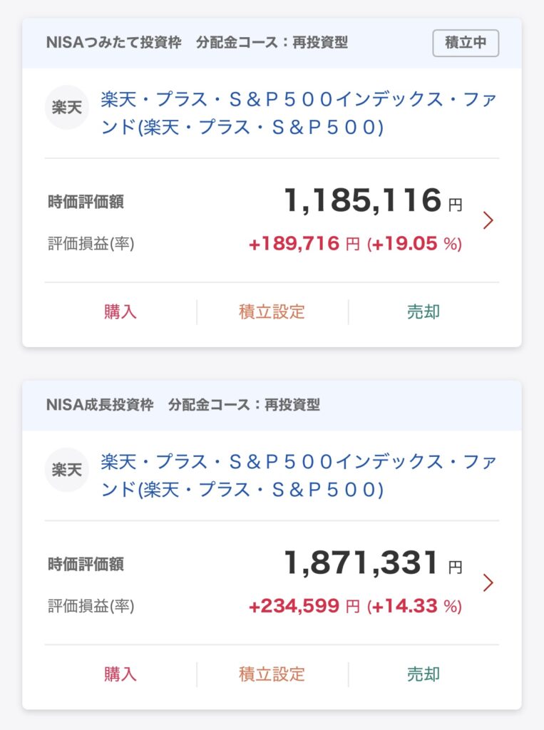This screenshot has height=730, width=544.
Task: Click the 楽天 logo in NISAつみたて投資枠 card
Action: coord(66,108)
